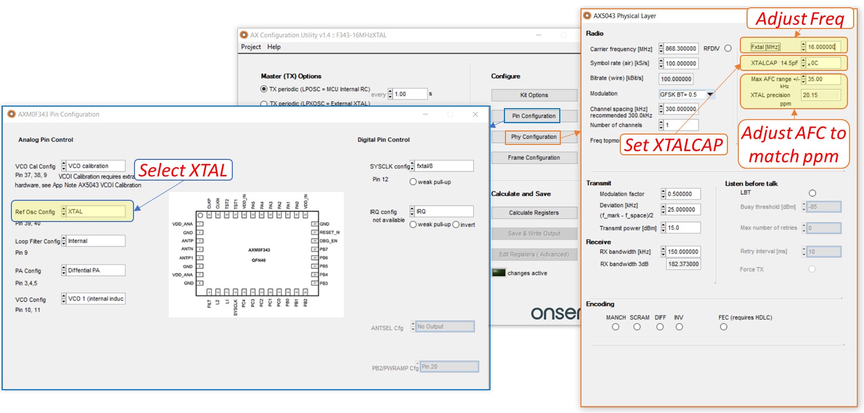Open the Project menu
The width and height of the screenshot is (864, 413).
point(251,47)
